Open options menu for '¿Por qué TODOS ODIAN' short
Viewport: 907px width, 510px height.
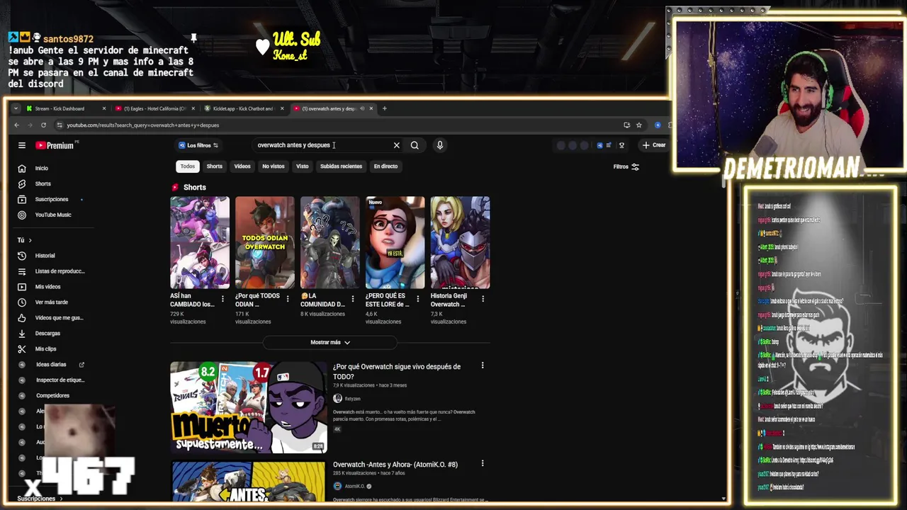tap(288, 300)
